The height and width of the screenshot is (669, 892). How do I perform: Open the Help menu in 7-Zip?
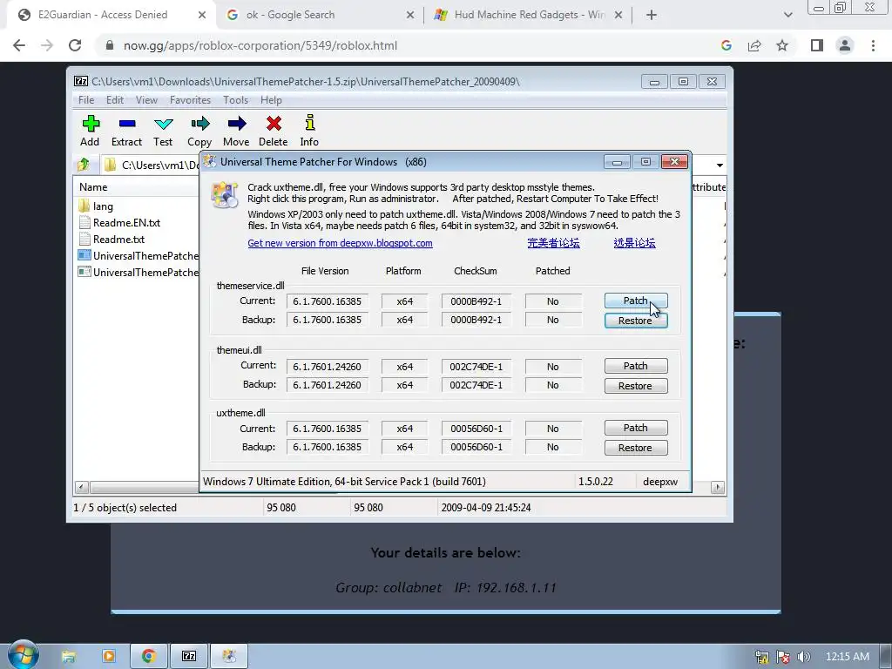click(271, 100)
